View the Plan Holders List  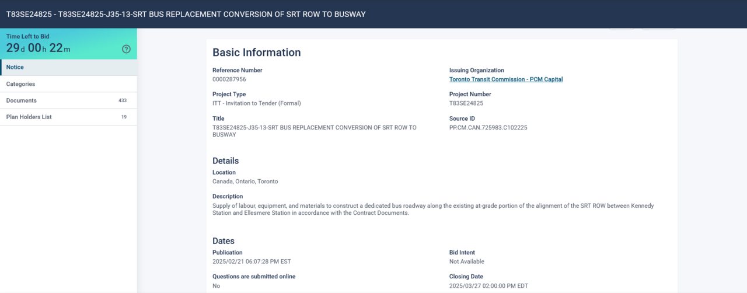point(29,117)
